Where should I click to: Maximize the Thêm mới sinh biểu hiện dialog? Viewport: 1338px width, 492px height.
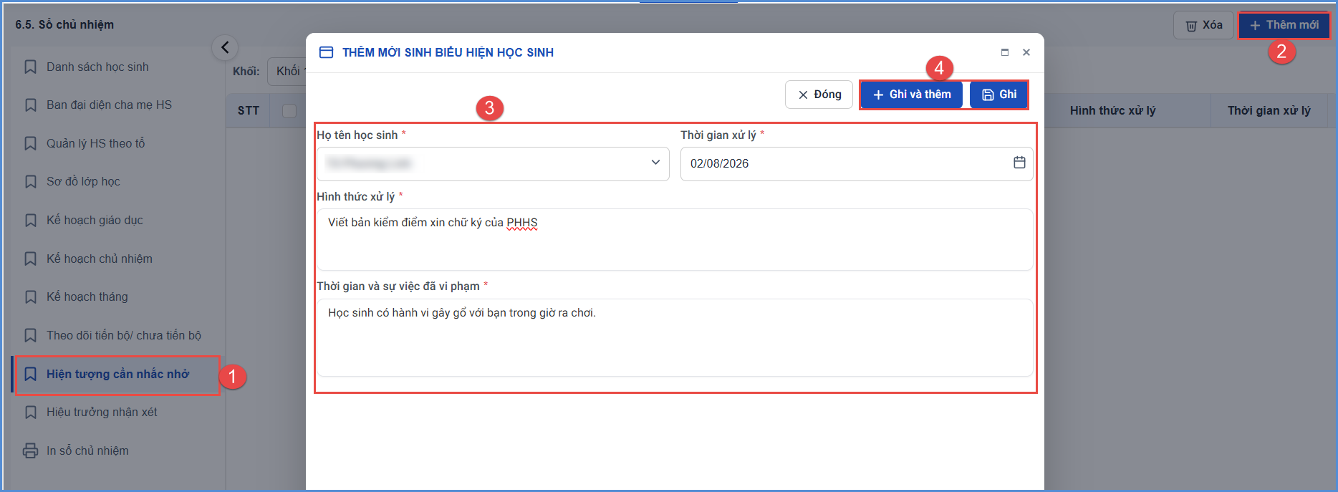1005,52
